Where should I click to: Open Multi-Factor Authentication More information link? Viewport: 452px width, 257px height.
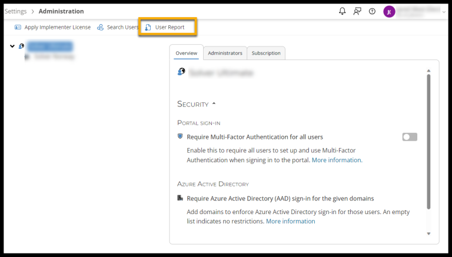tap(337, 160)
